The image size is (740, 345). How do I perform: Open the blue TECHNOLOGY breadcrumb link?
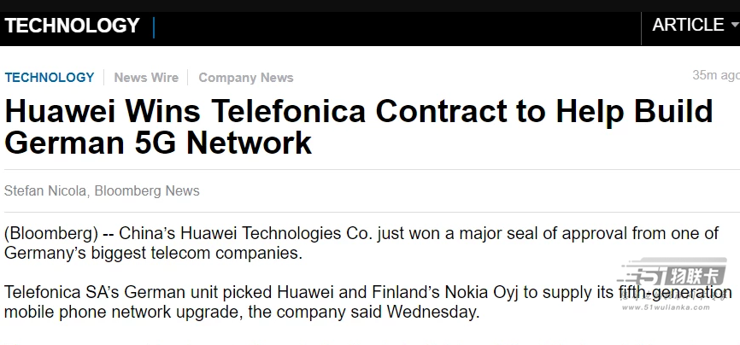coord(50,78)
